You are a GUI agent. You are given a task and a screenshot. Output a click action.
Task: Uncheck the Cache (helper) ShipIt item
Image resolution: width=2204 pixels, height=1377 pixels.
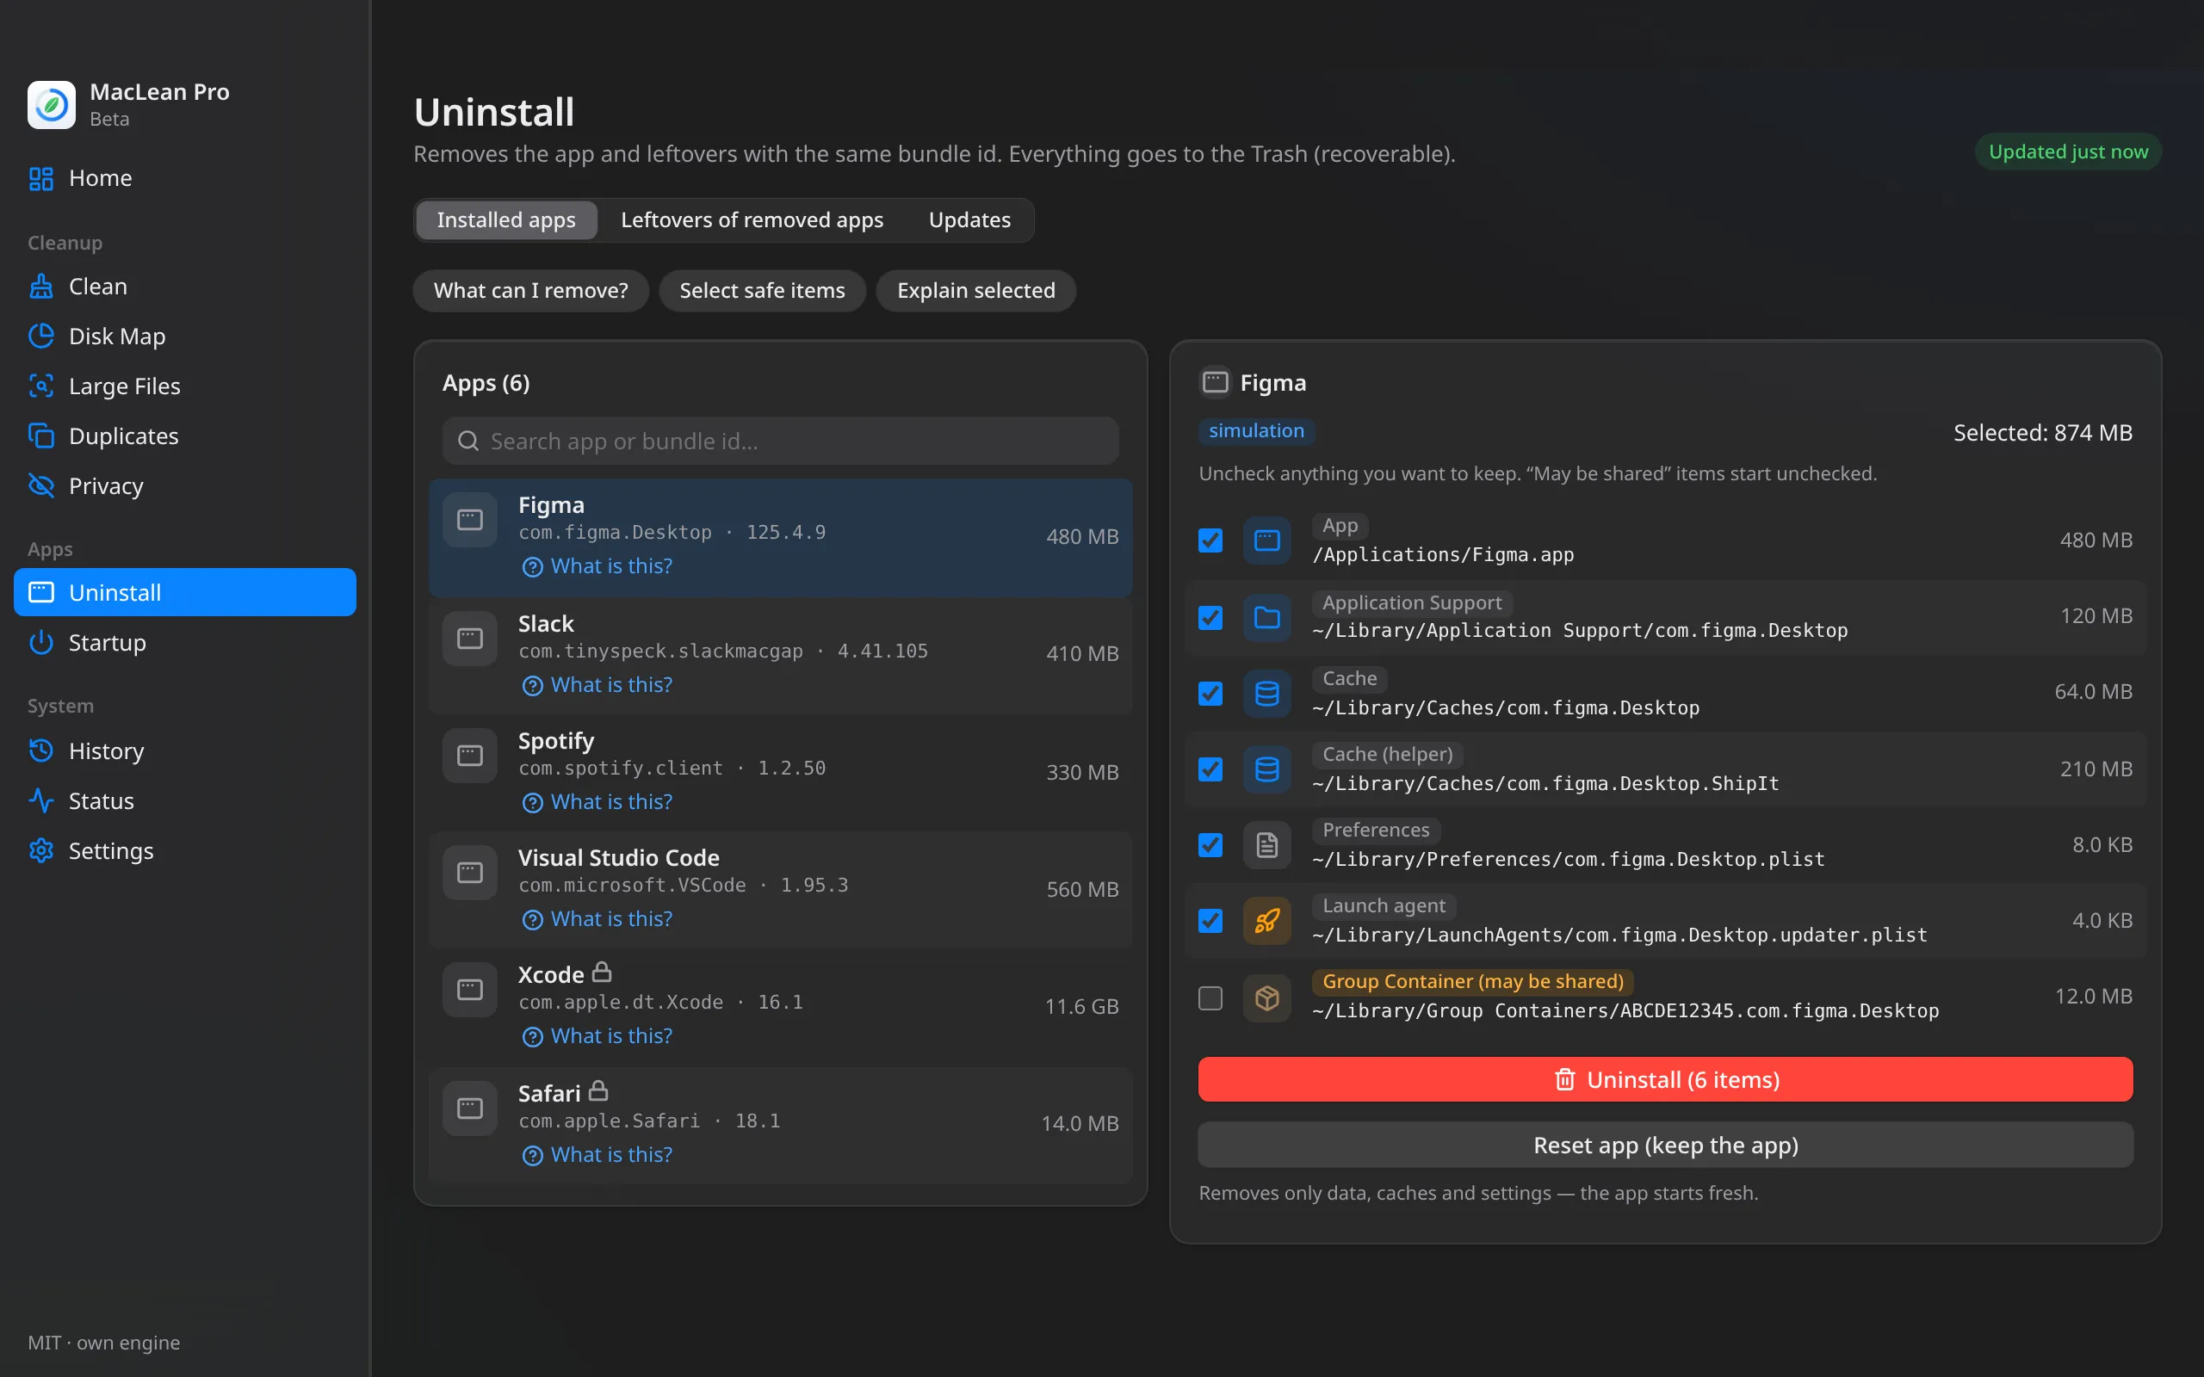[x=1210, y=769]
